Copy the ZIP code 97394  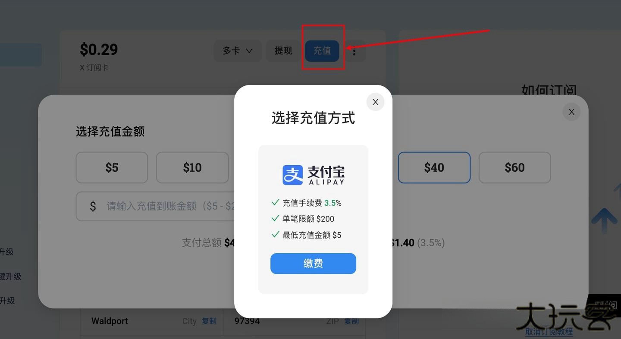351,321
